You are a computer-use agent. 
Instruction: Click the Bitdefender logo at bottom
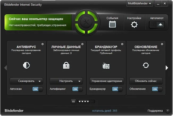click(x=14, y=111)
